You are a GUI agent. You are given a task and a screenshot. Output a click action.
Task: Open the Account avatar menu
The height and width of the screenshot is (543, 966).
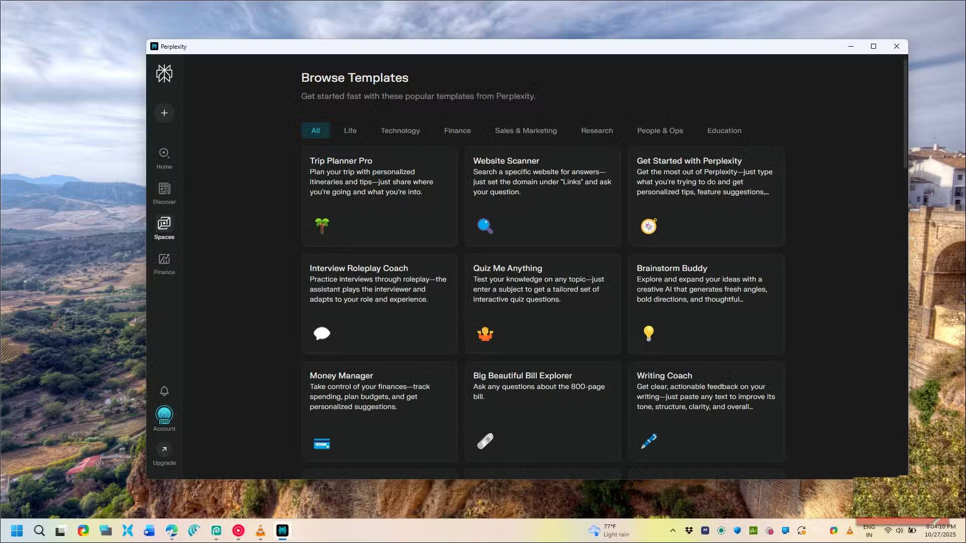[164, 415]
